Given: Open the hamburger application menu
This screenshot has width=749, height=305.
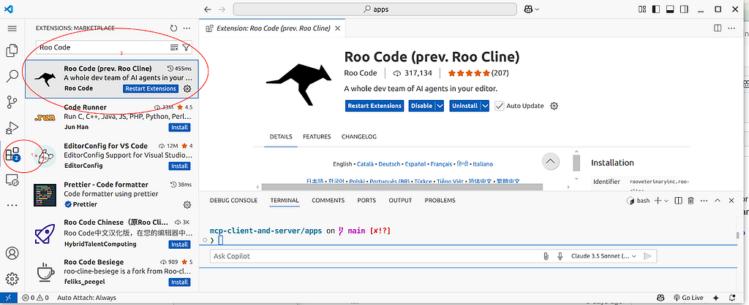Looking at the screenshot, I should click(x=12, y=28).
